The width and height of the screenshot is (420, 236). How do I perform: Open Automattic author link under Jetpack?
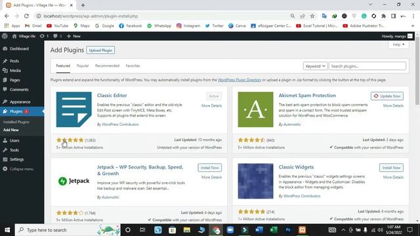pos(110,197)
